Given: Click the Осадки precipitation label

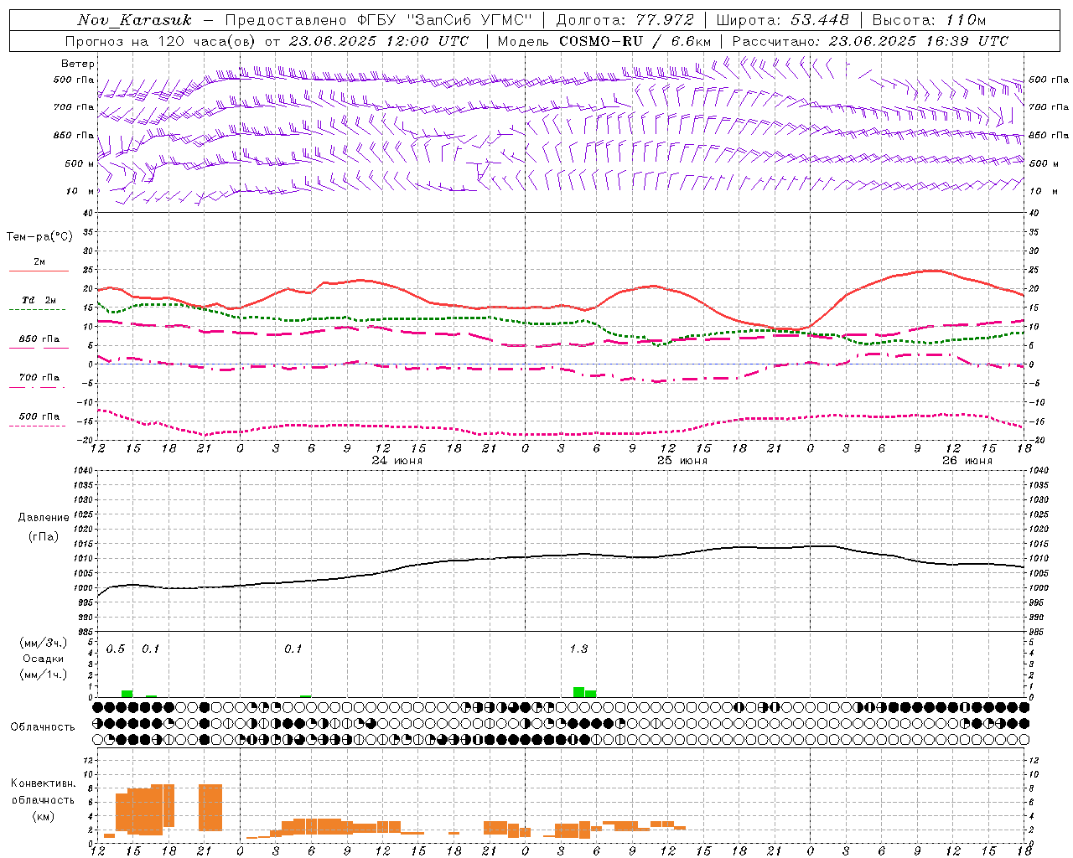Looking at the screenshot, I should tap(42, 659).
